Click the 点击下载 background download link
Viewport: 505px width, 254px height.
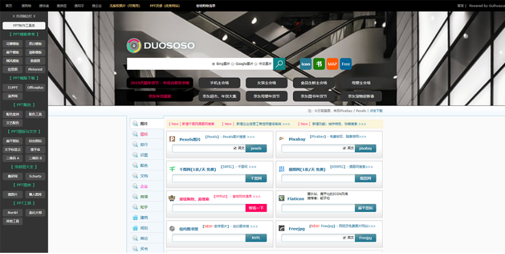(x=376, y=110)
